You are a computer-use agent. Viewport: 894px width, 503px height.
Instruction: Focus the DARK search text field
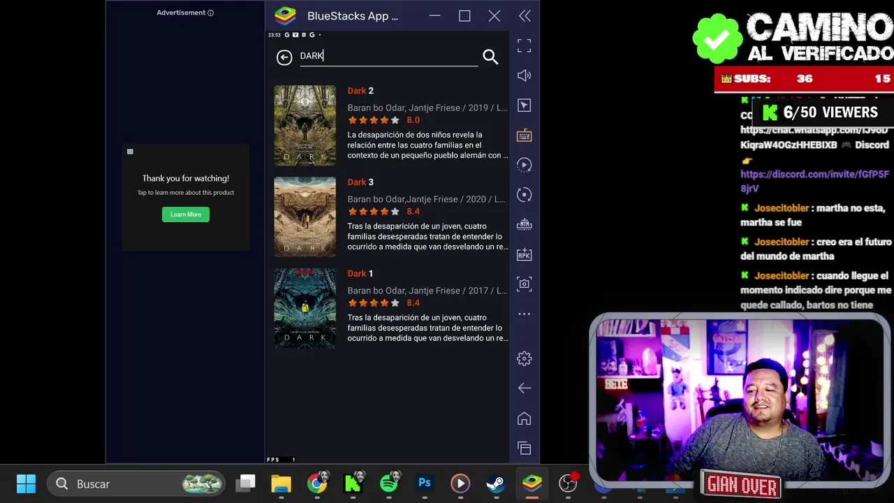coord(388,57)
